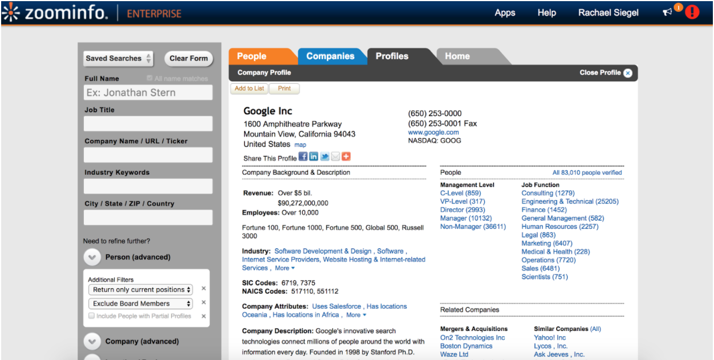Remove the 'Return only current positions' filter
This screenshot has width=714, height=360.
(x=204, y=289)
